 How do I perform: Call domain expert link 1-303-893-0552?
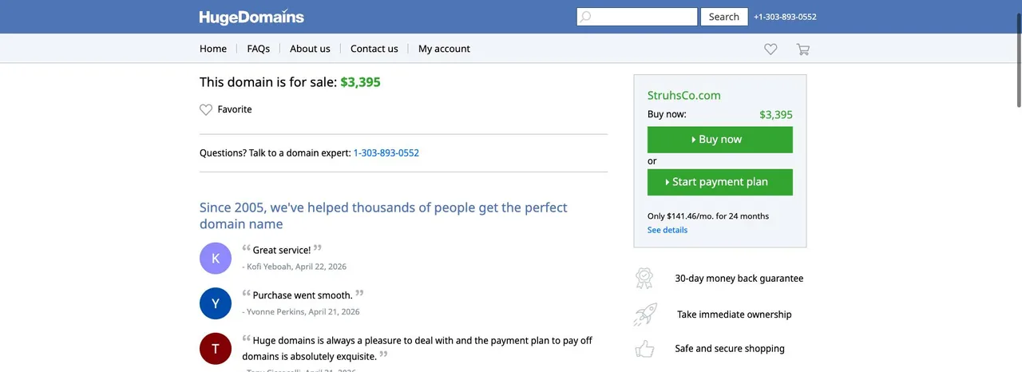(386, 152)
